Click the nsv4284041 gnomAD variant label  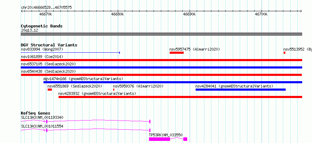(234, 86)
